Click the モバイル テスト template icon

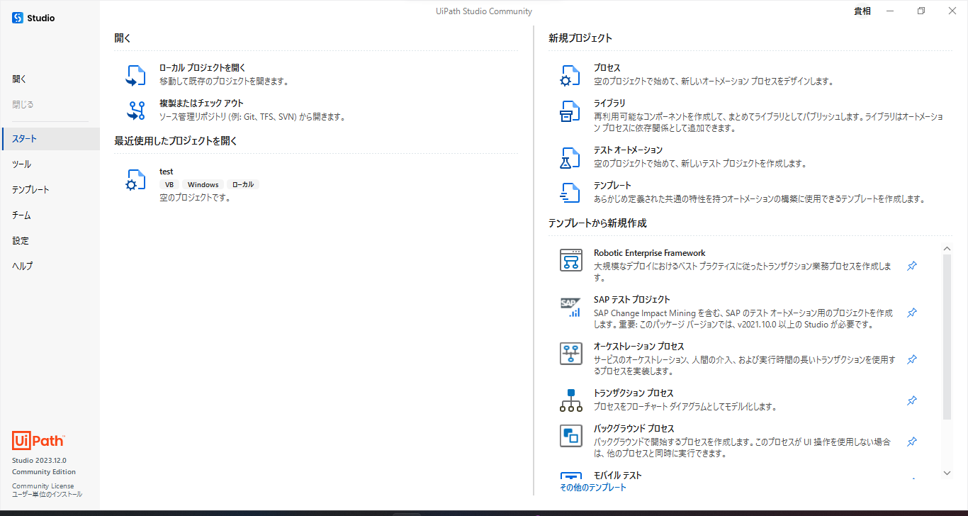[571, 476]
